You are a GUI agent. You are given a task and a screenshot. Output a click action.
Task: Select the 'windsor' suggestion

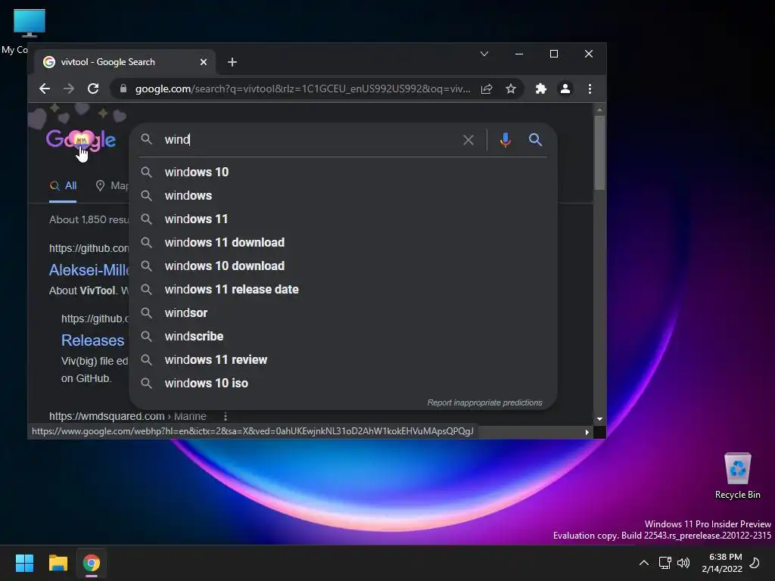[343, 312]
